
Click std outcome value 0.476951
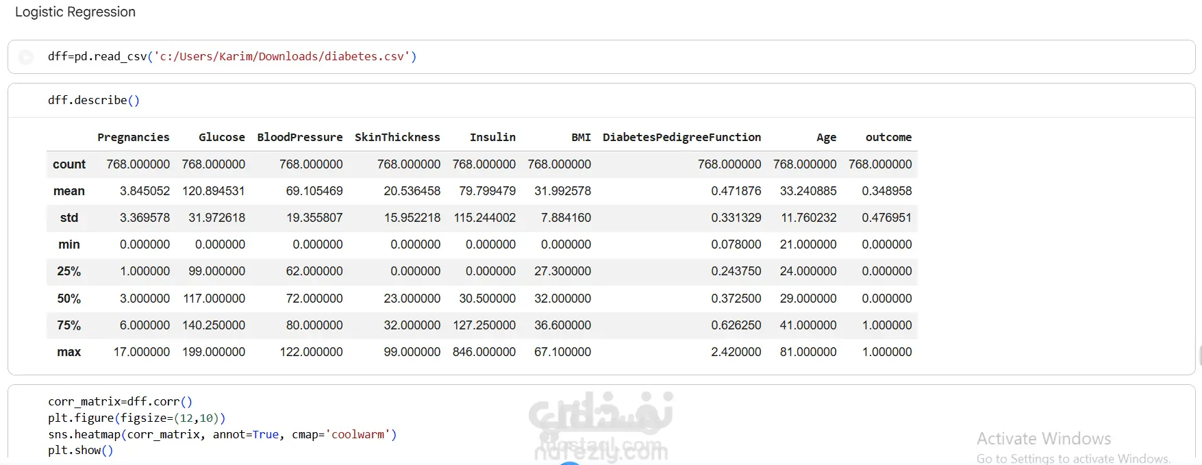click(x=887, y=218)
